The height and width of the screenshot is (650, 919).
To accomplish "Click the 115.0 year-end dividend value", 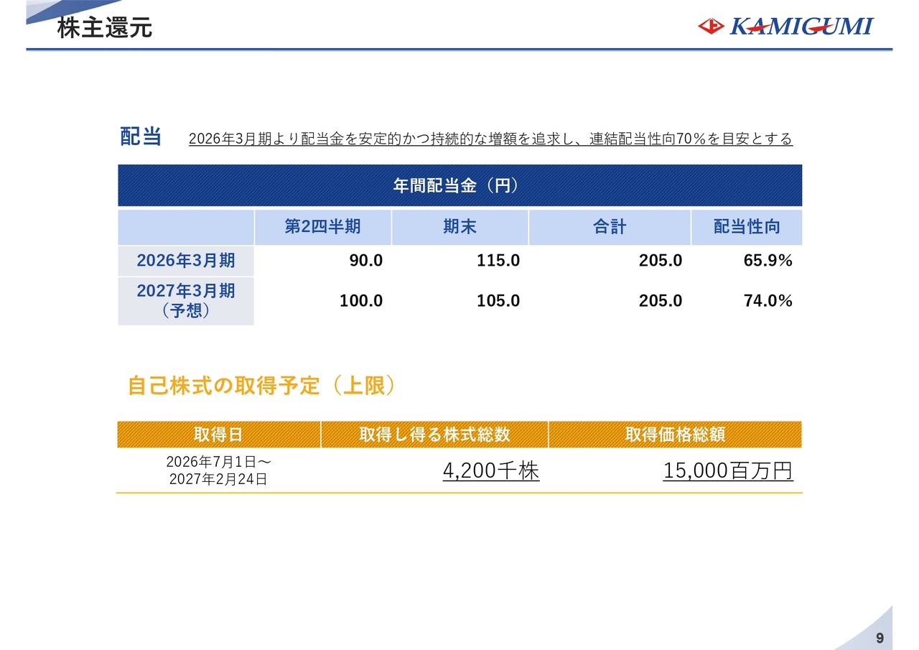I will click(x=498, y=260).
